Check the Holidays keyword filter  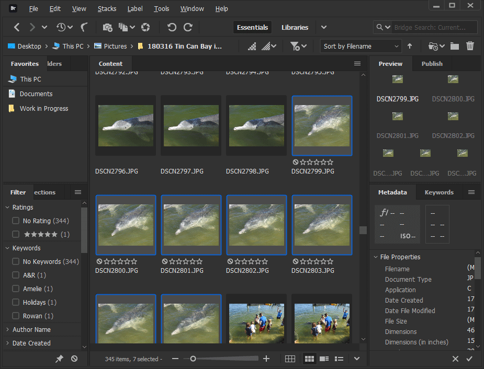click(16, 303)
